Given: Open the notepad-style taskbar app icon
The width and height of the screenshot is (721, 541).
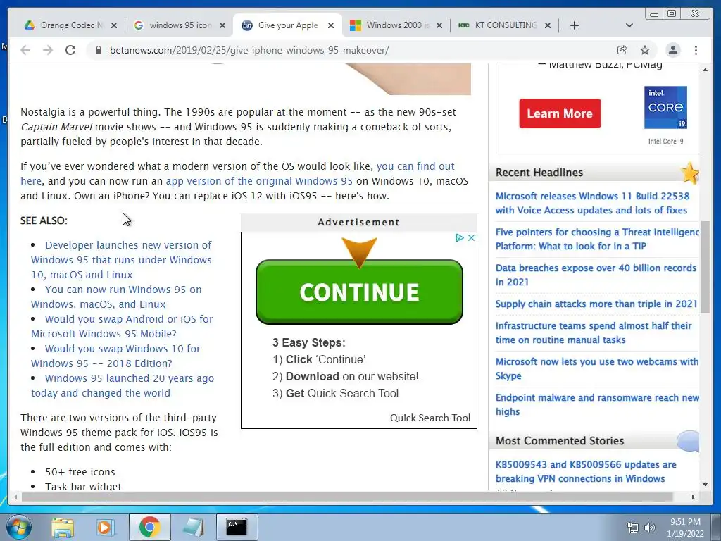Looking at the screenshot, I should click(x=193, y=527).
